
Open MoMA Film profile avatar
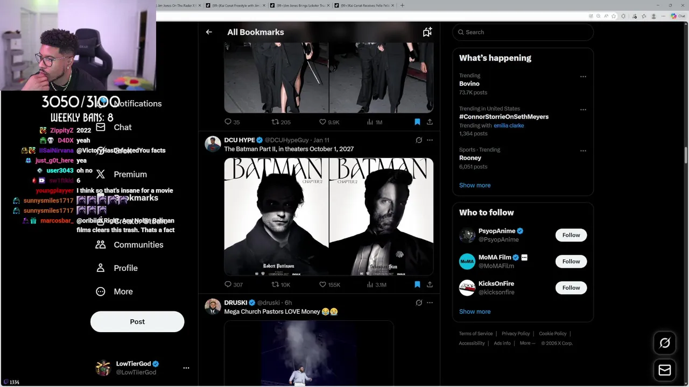(x=467, y=261)
